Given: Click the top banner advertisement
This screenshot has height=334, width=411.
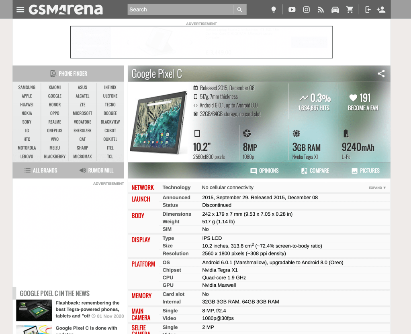Looking at the screenshot, I should (x=201, y=42).
